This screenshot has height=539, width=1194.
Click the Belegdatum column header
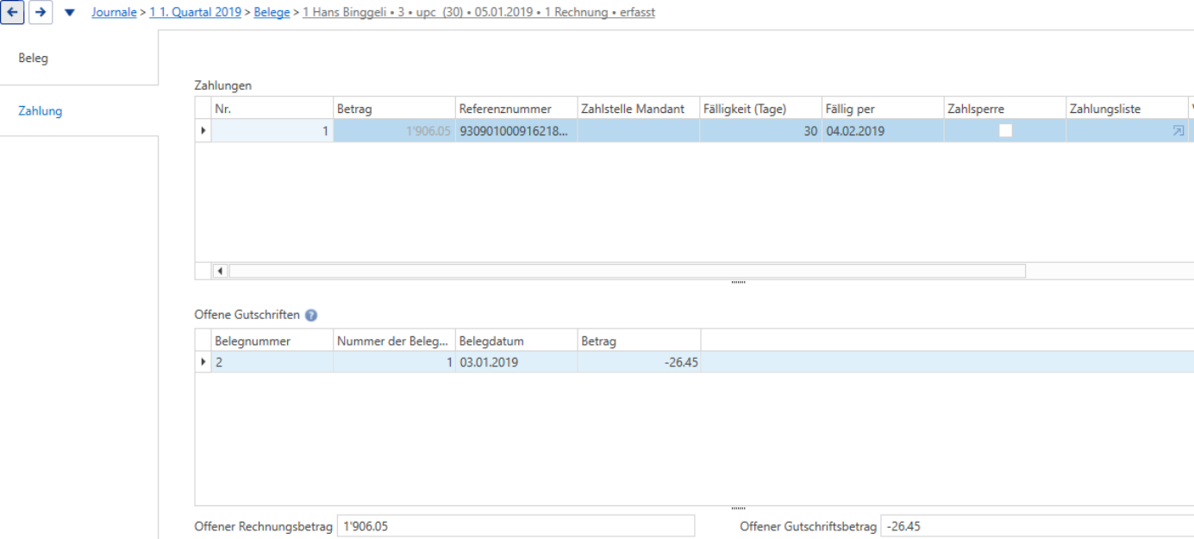point(517,341)
